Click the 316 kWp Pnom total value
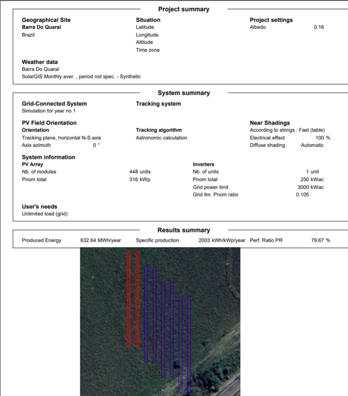The image size is (348, 396). point(140,180)
